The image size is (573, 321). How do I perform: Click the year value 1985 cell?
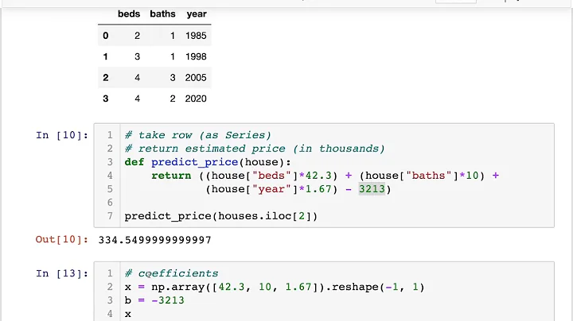click(x=196, y=36)
